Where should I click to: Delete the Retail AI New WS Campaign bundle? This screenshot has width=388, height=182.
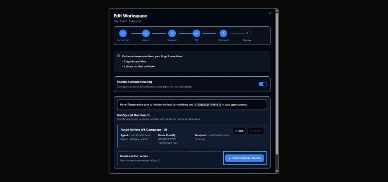(256, 131)
